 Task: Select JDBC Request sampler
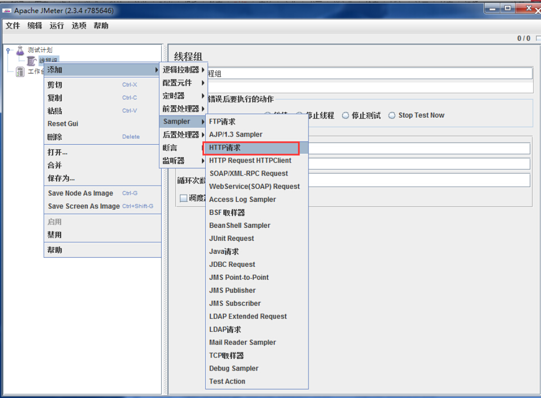click(x=232, y=264)
